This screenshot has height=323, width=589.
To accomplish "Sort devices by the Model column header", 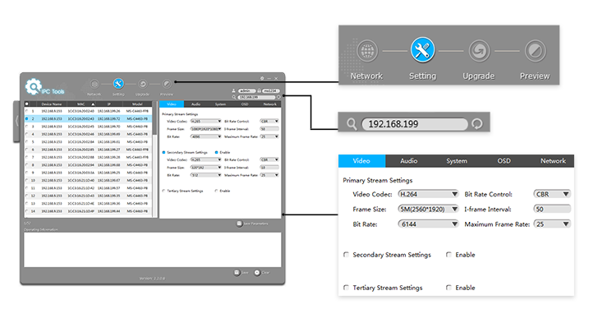I will (137, 104).
